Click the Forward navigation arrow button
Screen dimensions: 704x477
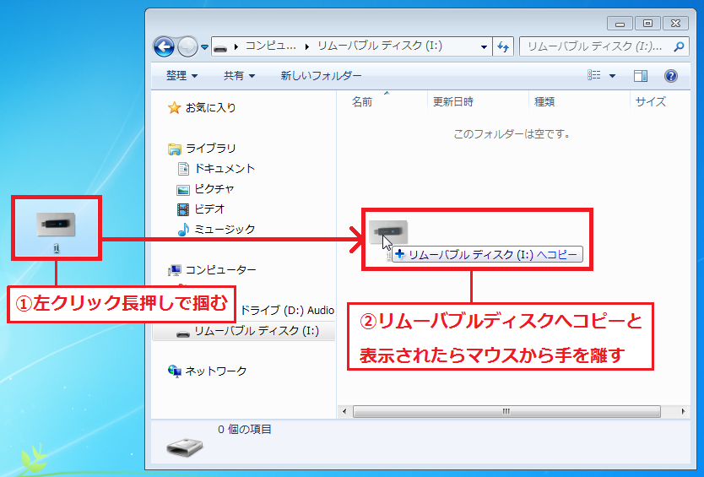point(187,46)
